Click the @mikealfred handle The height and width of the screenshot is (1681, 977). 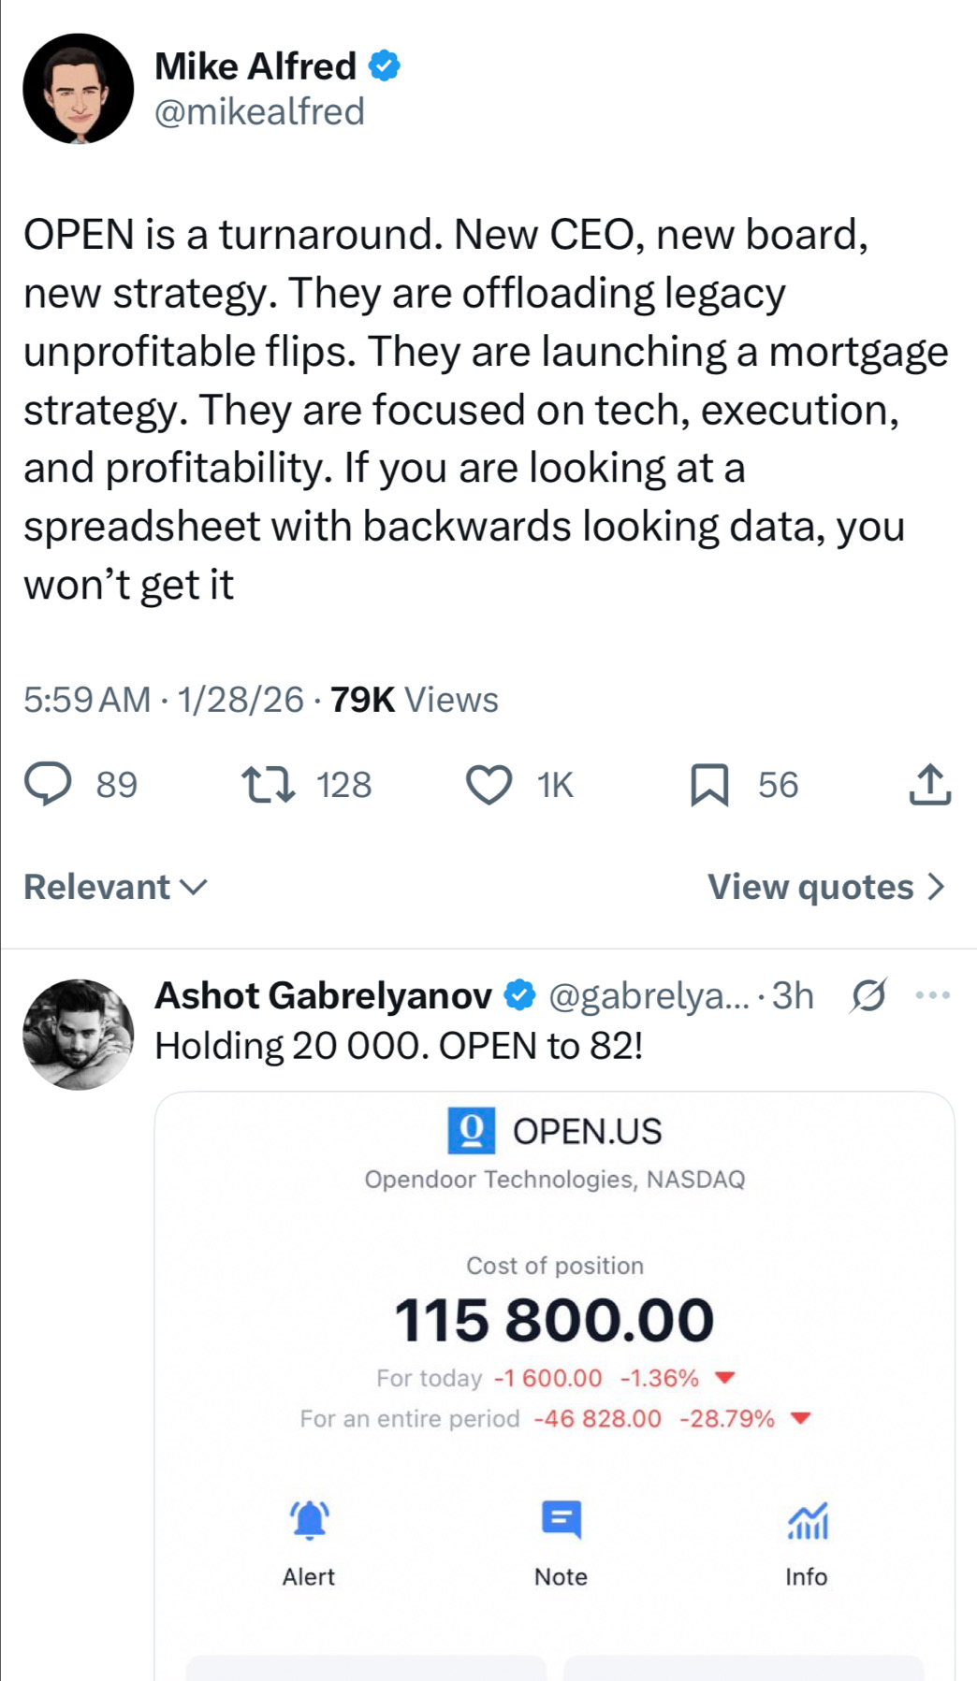(259, 111)
